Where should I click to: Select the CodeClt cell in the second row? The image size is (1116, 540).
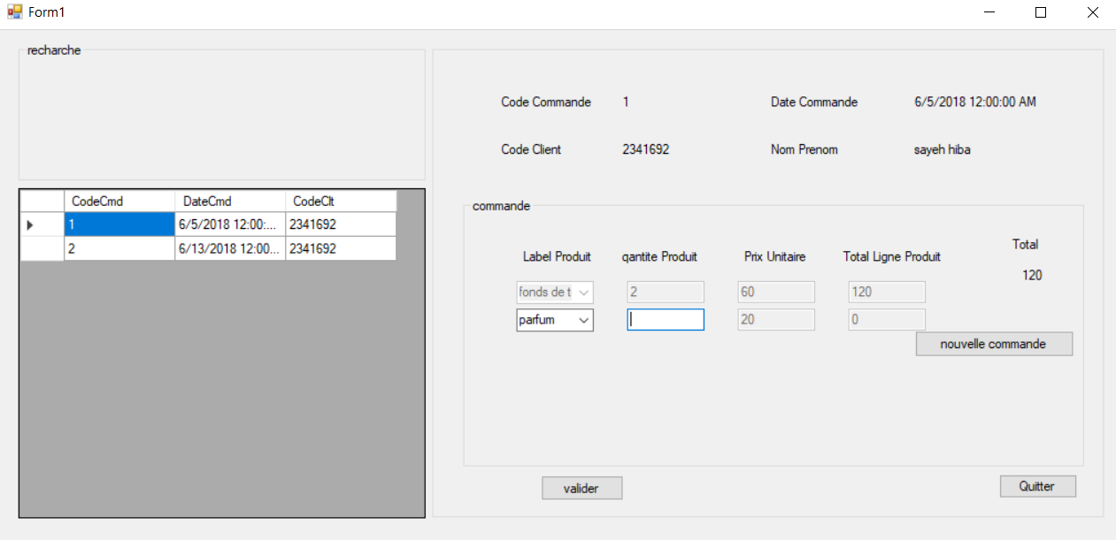click(341, 248)
